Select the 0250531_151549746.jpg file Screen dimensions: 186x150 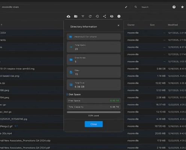tap(14, 119)
